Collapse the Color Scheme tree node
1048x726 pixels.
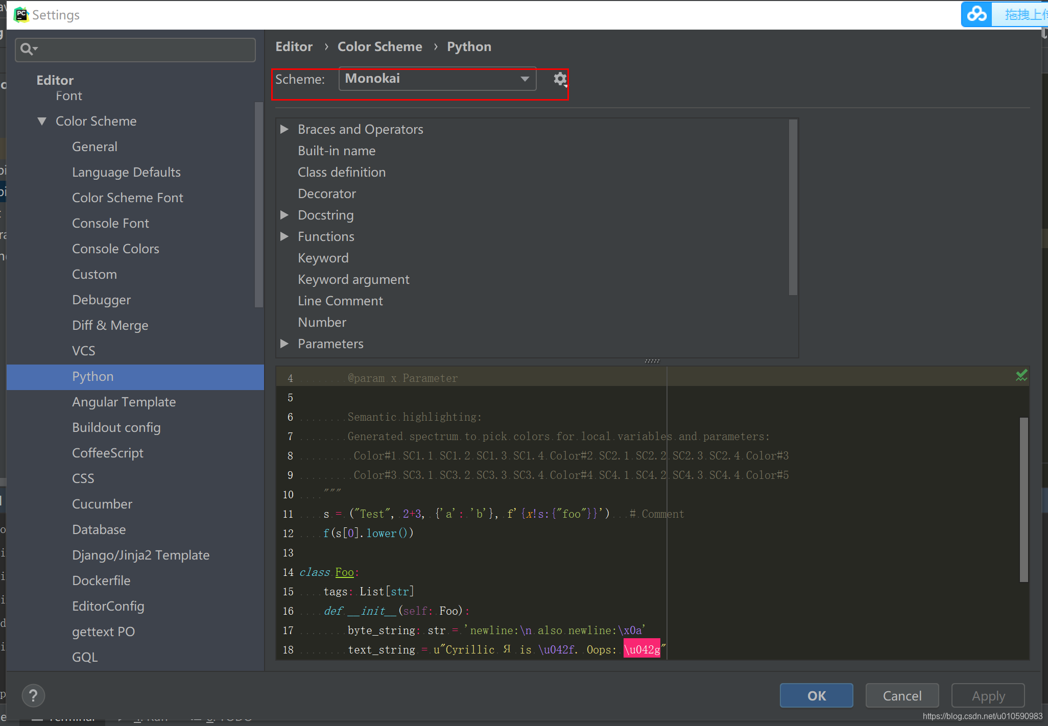42,122
